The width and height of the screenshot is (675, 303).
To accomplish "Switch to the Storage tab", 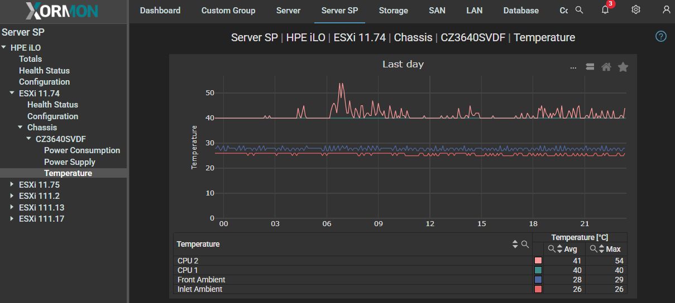I will point(393,11).
